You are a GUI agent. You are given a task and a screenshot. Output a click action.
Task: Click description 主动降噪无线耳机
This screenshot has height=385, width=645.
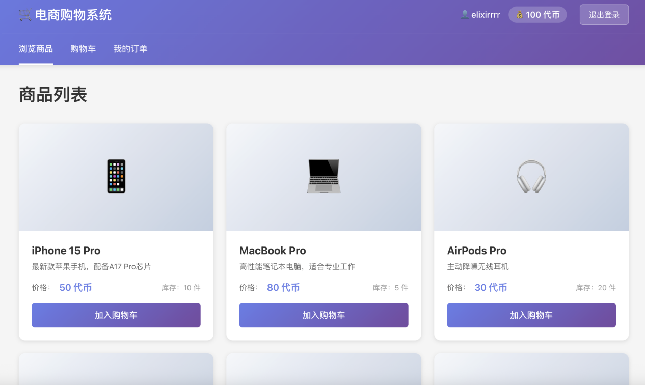point(478,267)
